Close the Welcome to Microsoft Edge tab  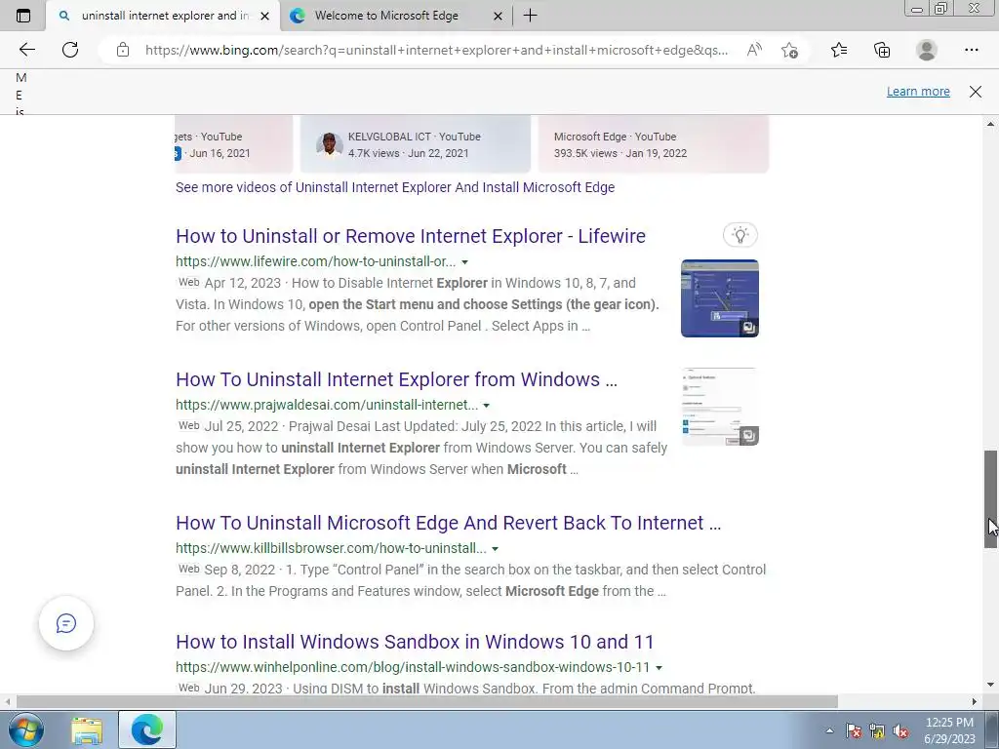point(499,16)
